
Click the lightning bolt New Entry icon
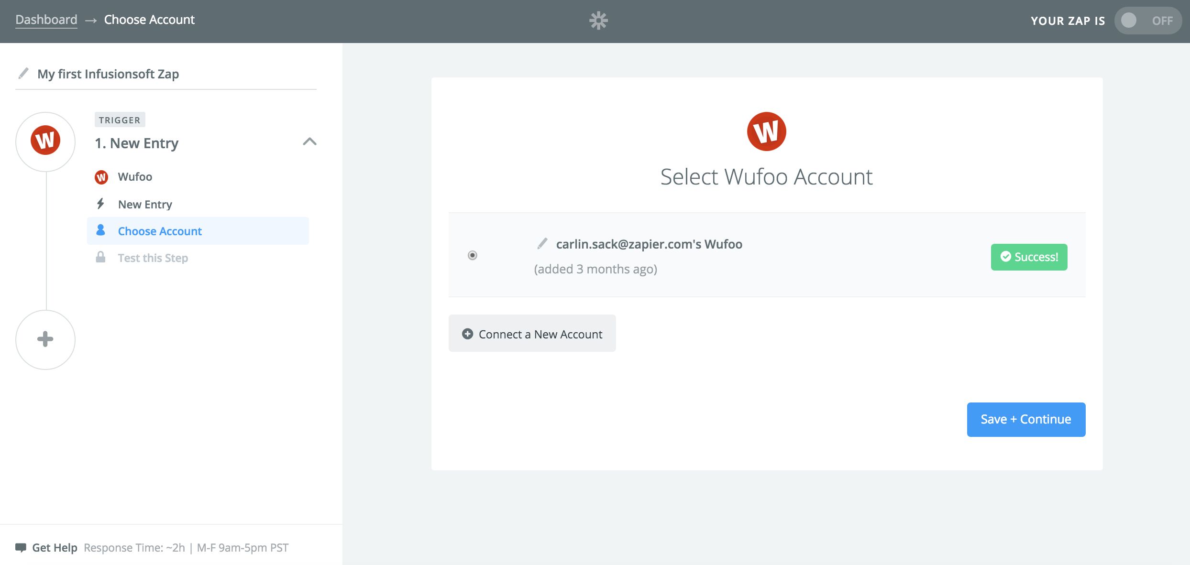100,204
